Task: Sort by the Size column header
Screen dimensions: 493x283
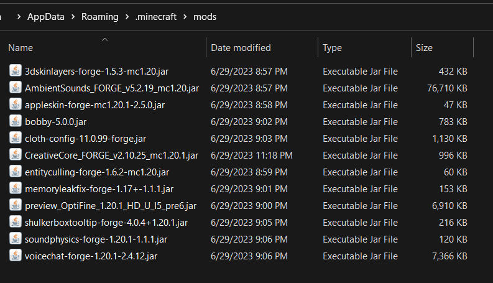Action: pos(424,48)
